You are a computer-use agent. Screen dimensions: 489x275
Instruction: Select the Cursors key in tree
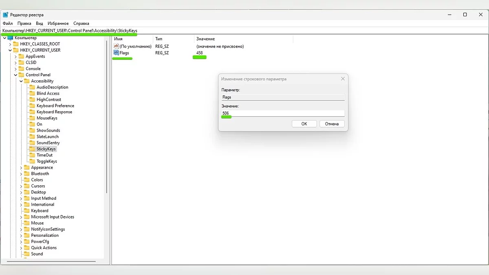38,186
